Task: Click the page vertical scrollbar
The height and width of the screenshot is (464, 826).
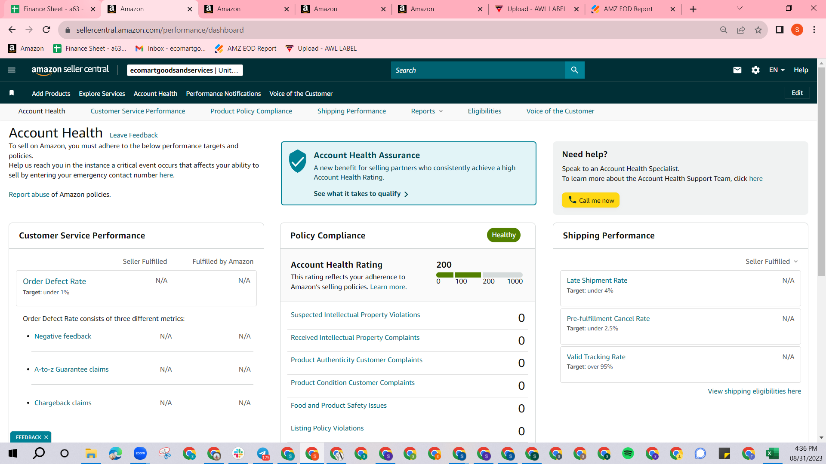Action: coord(821,172)
